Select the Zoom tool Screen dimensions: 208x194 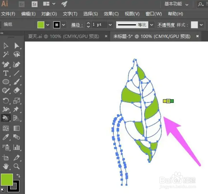(x=16, y=166)
